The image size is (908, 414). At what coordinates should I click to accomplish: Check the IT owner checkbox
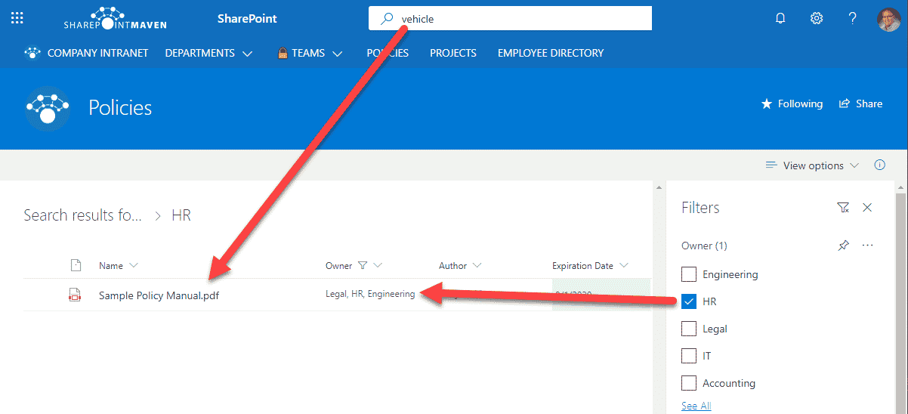(x=688, y=356)
